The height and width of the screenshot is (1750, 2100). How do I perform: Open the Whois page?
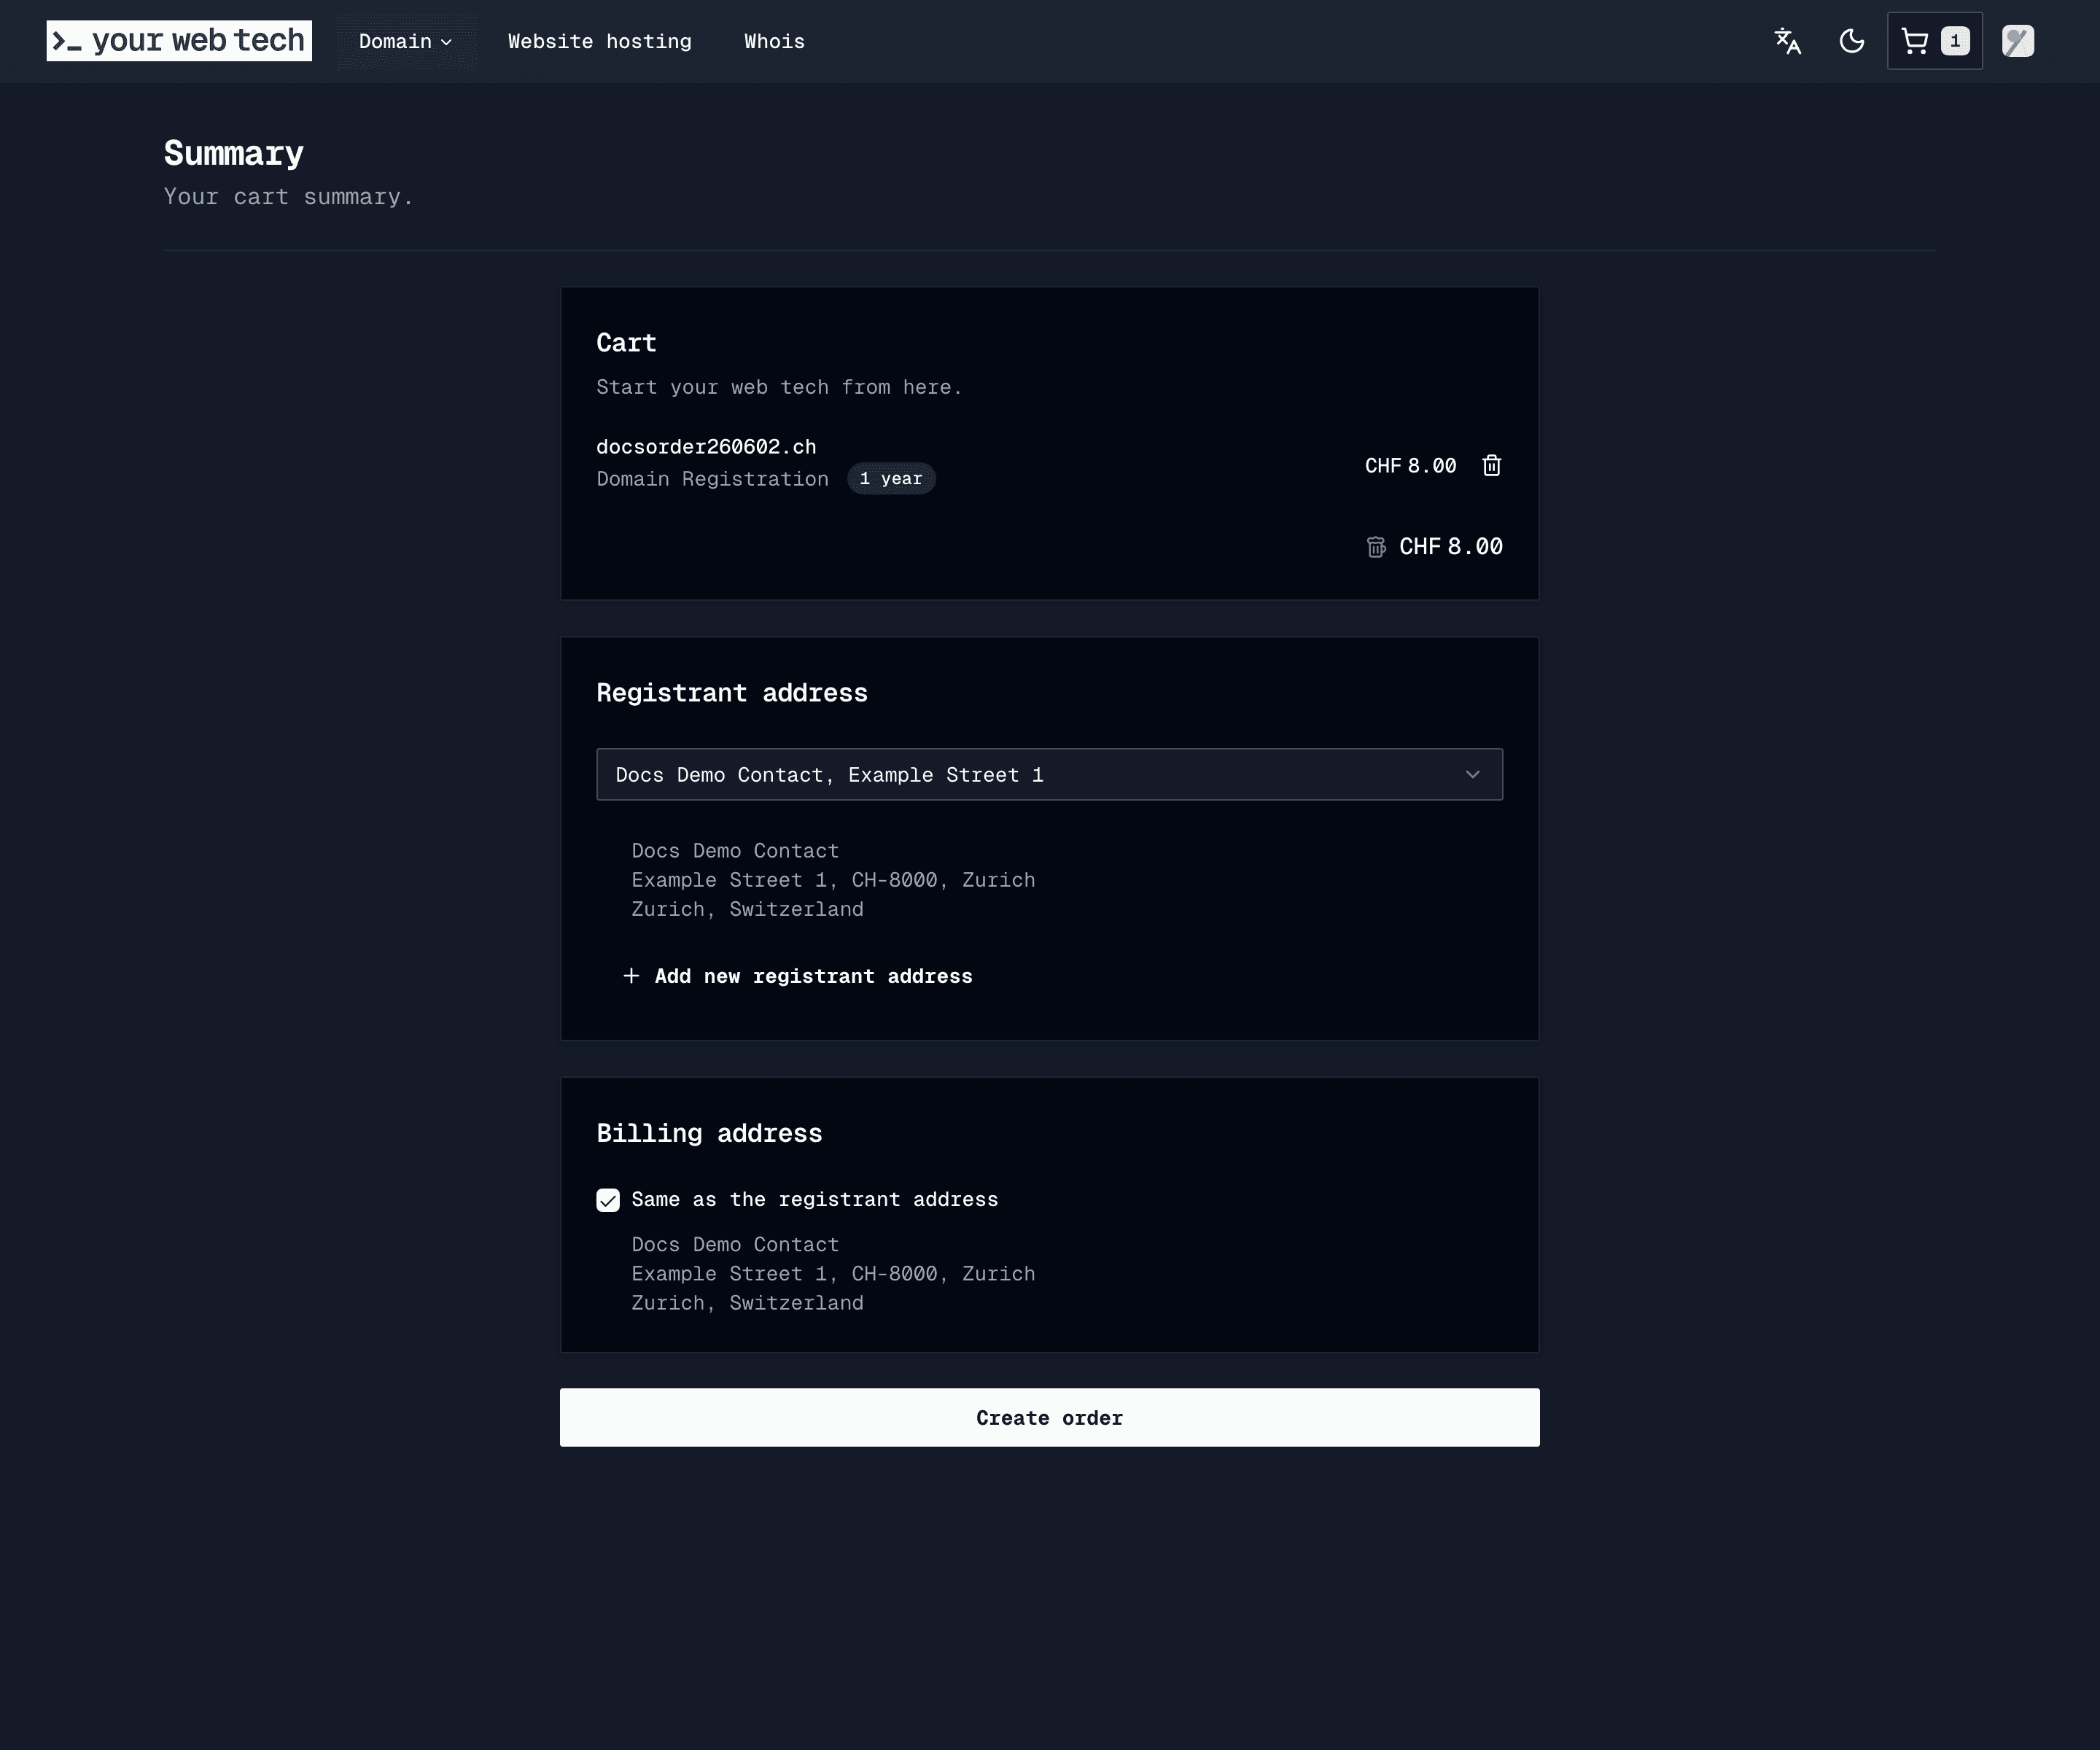tap(774, 41)
